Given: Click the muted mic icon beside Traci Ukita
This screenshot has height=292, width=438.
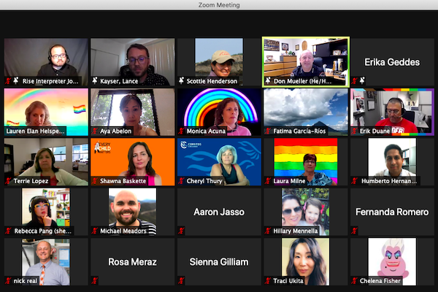Looking at the screenshot, I should point(268,280).
